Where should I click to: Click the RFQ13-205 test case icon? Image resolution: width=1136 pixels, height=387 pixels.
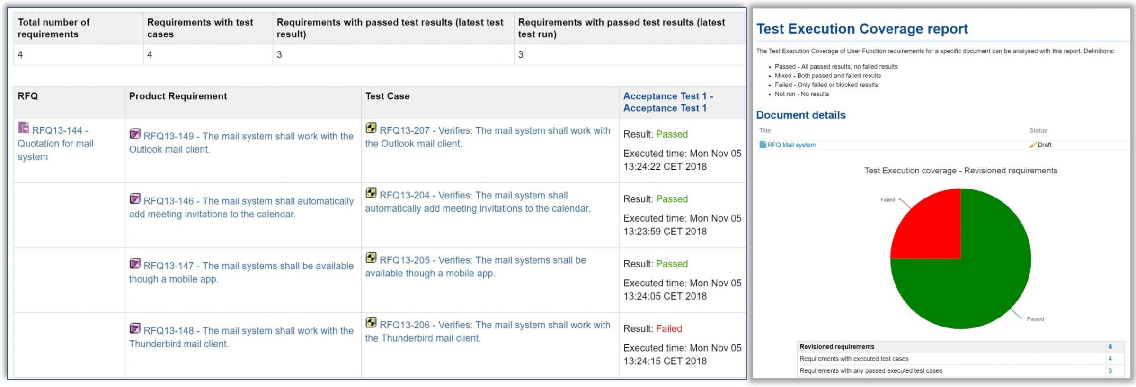tap(371, 258)
